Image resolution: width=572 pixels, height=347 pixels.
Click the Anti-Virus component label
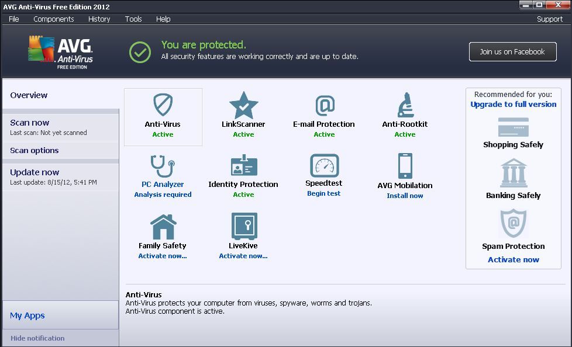pos(163,124)
